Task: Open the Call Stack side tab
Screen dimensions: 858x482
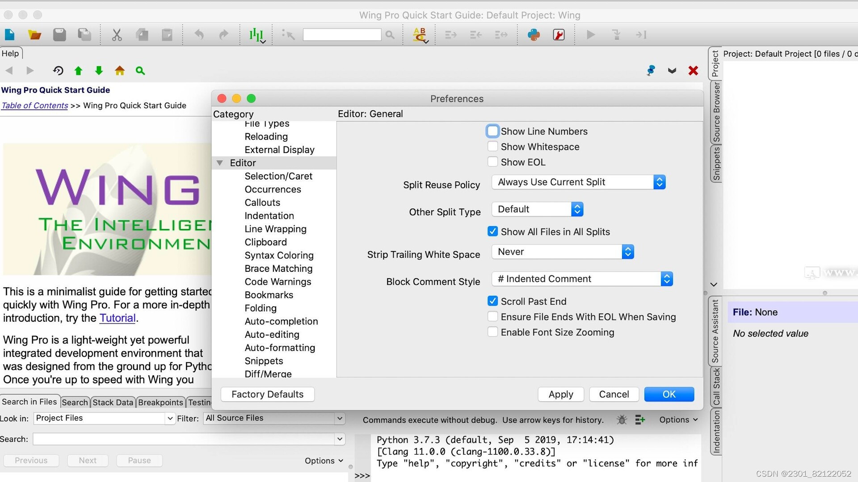Action: [x=716, y=386]
